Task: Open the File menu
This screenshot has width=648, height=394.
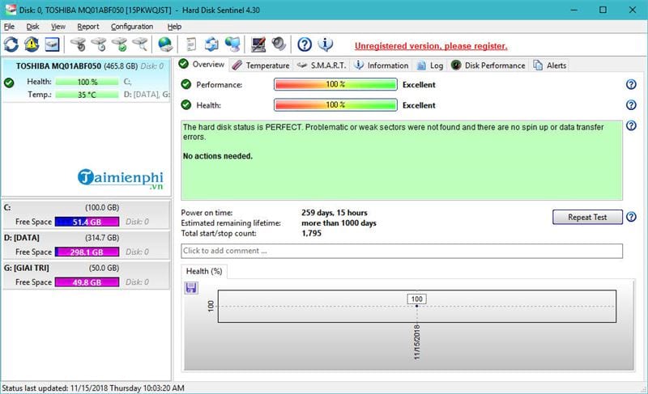Action: click(x=9, y=27)
